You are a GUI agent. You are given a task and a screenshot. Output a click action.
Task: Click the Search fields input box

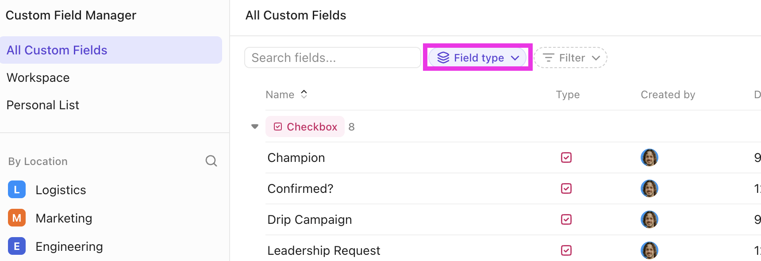point(333,58)
